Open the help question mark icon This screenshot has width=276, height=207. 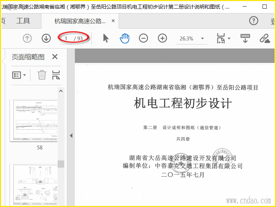[x=254, y=21]
